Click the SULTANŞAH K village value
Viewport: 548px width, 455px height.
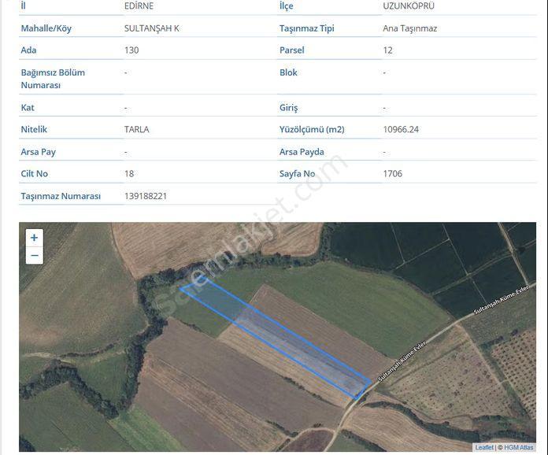[152, 28]
